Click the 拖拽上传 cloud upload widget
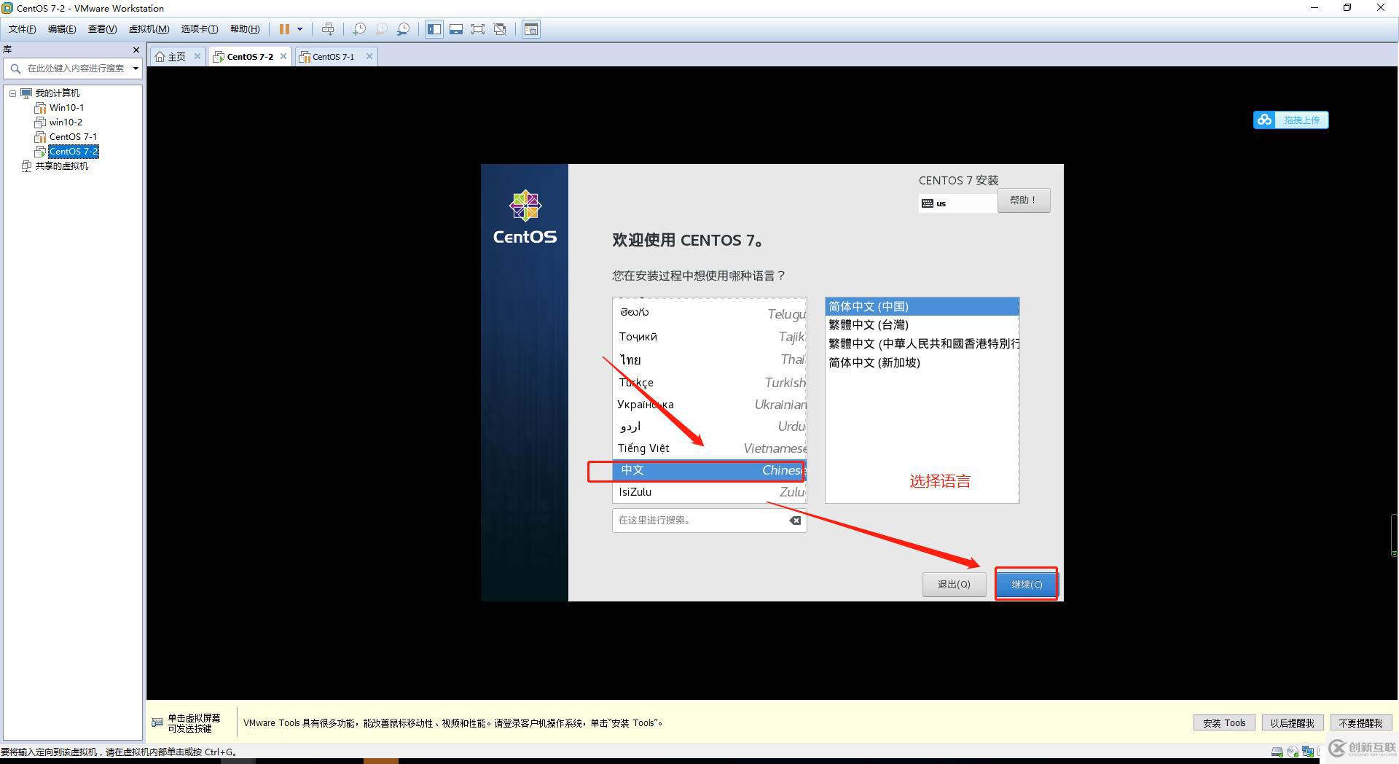Image resolution: width=1399 pixels, height=764 pixels. coord(1290,120)
